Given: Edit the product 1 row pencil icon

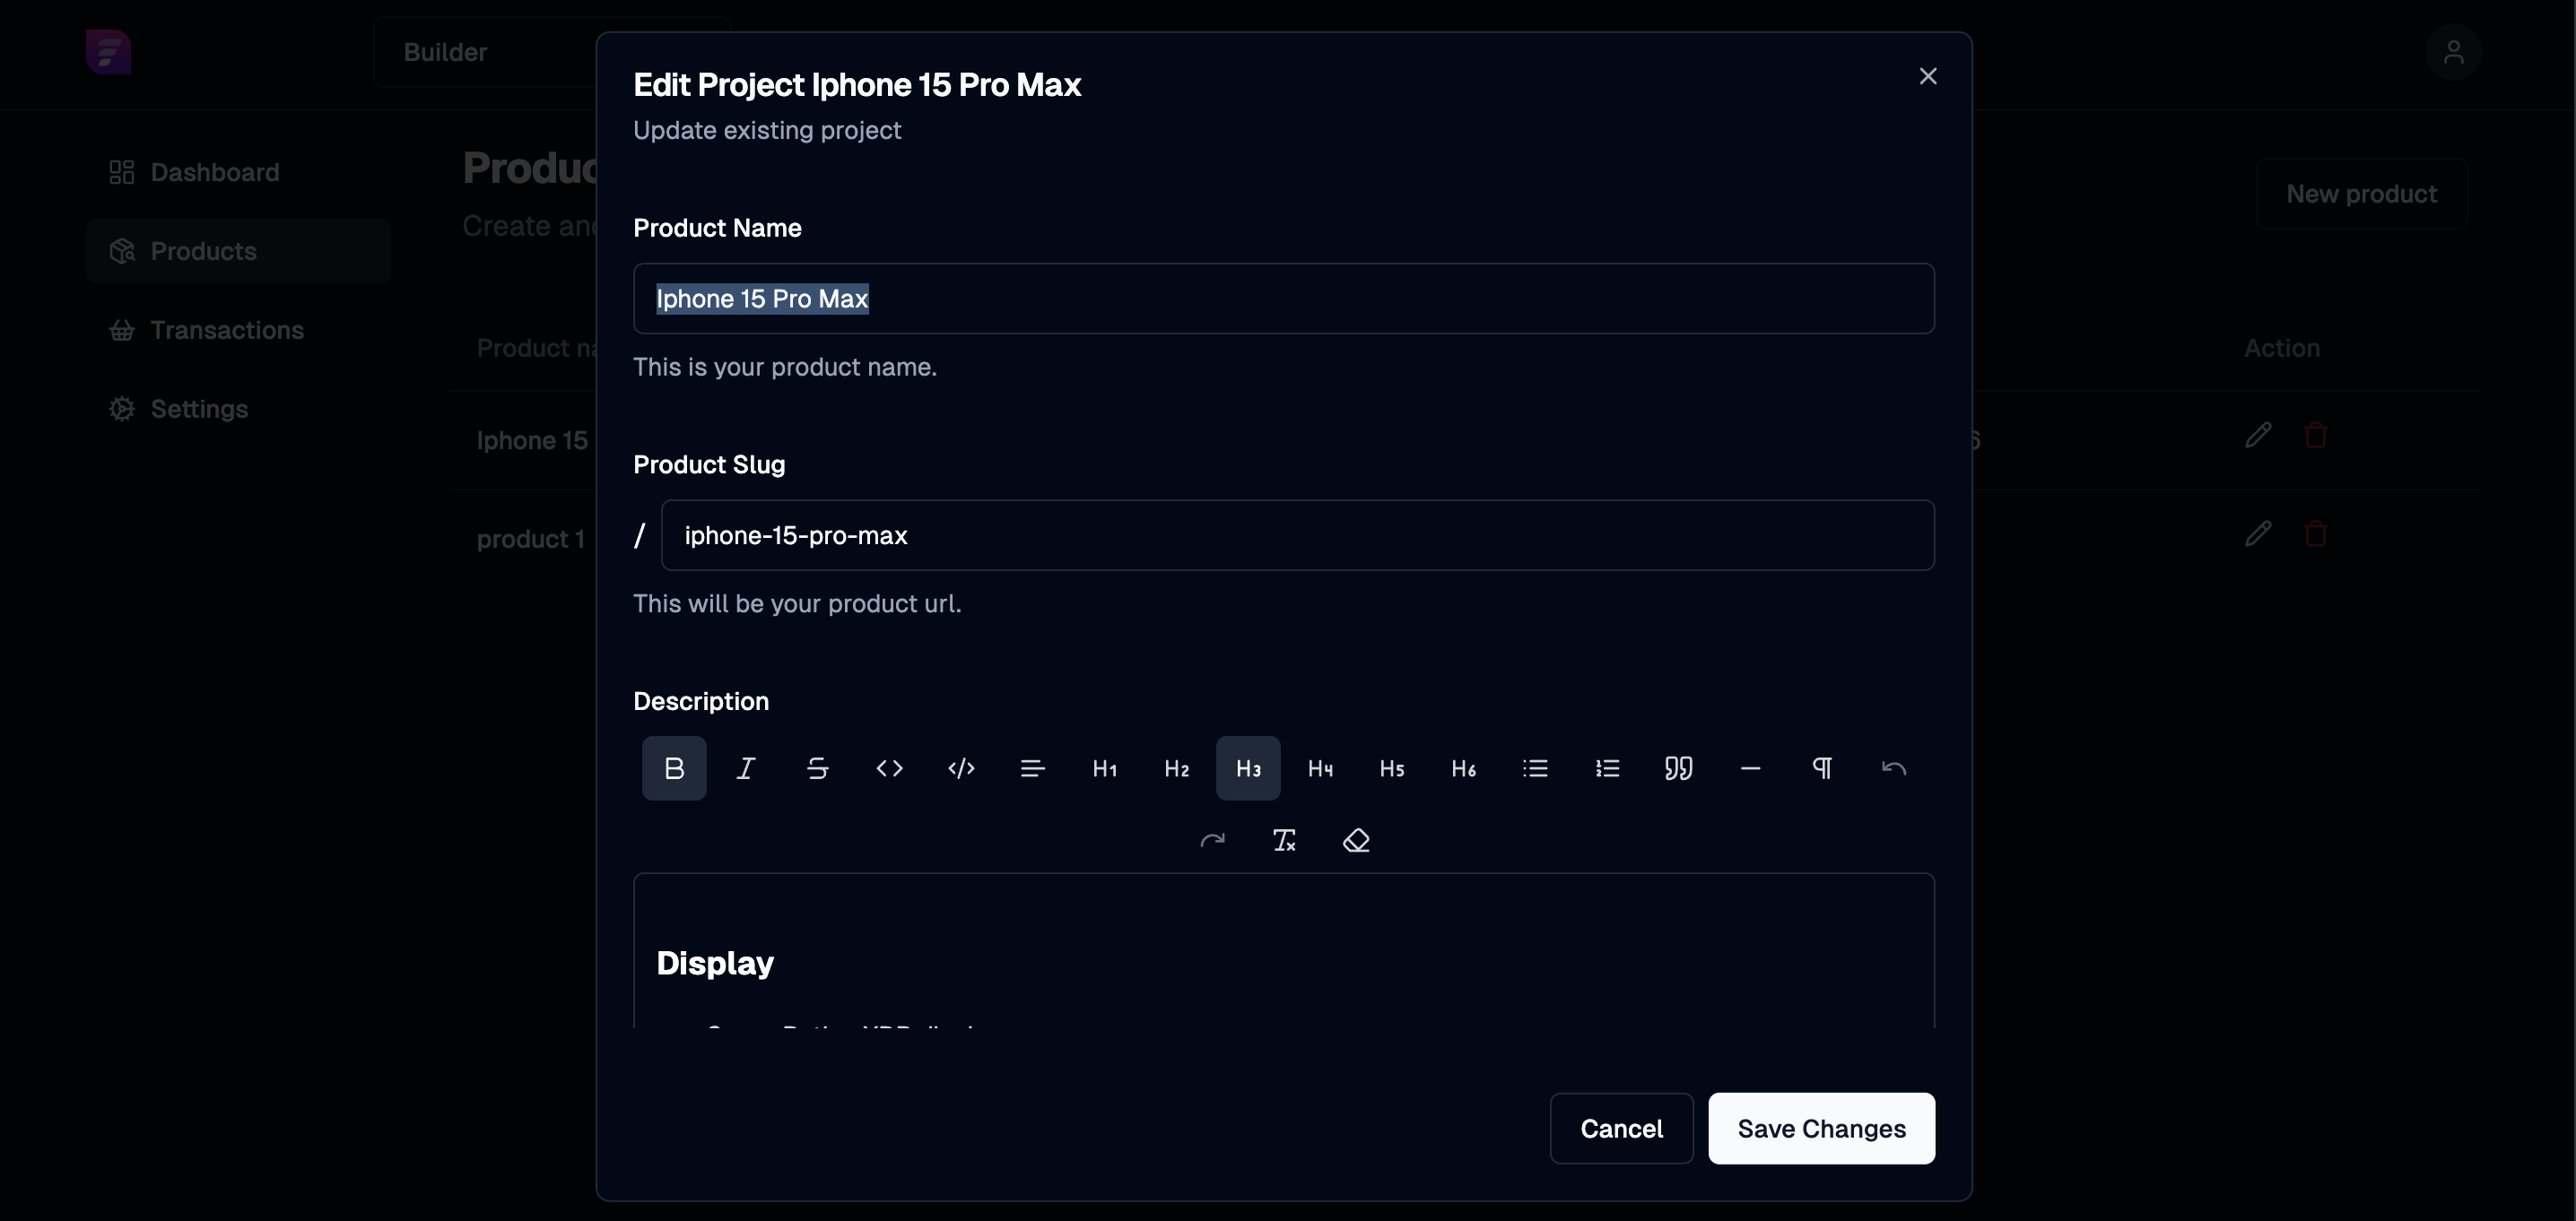Looking at the screenshot, I should click(x=2258, y=534).
